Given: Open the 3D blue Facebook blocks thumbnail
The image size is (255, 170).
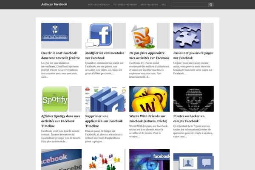Looking at the screenshot, I should [105, 99].
